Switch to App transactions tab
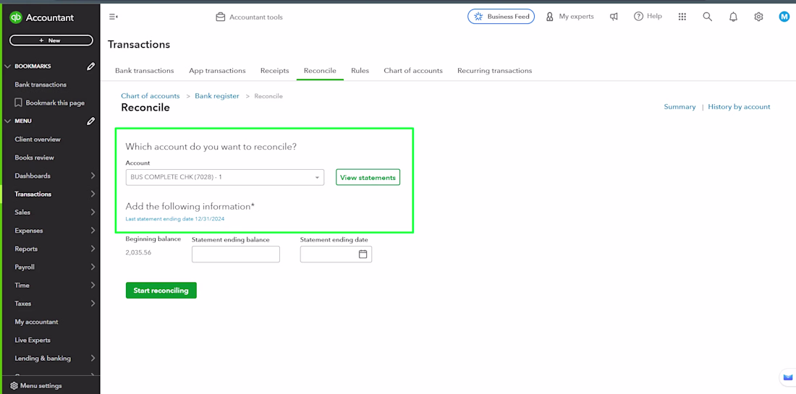Screen dimensions: 796x394 (217, 70)
